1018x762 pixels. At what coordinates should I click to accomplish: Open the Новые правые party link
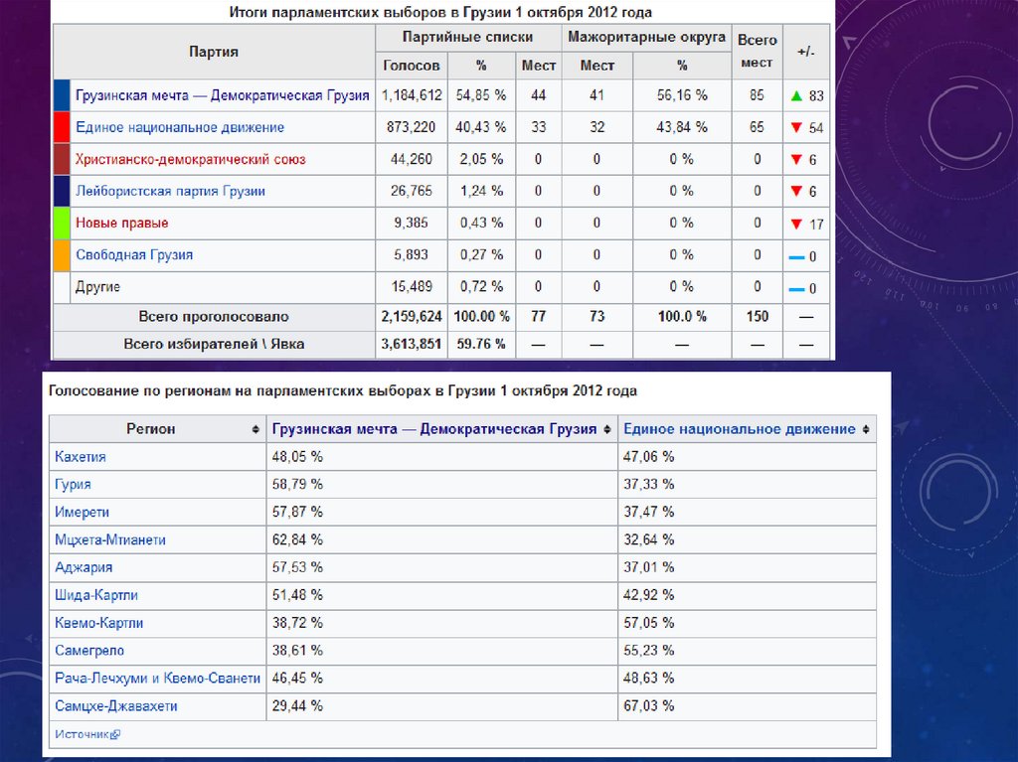point(122,223)
